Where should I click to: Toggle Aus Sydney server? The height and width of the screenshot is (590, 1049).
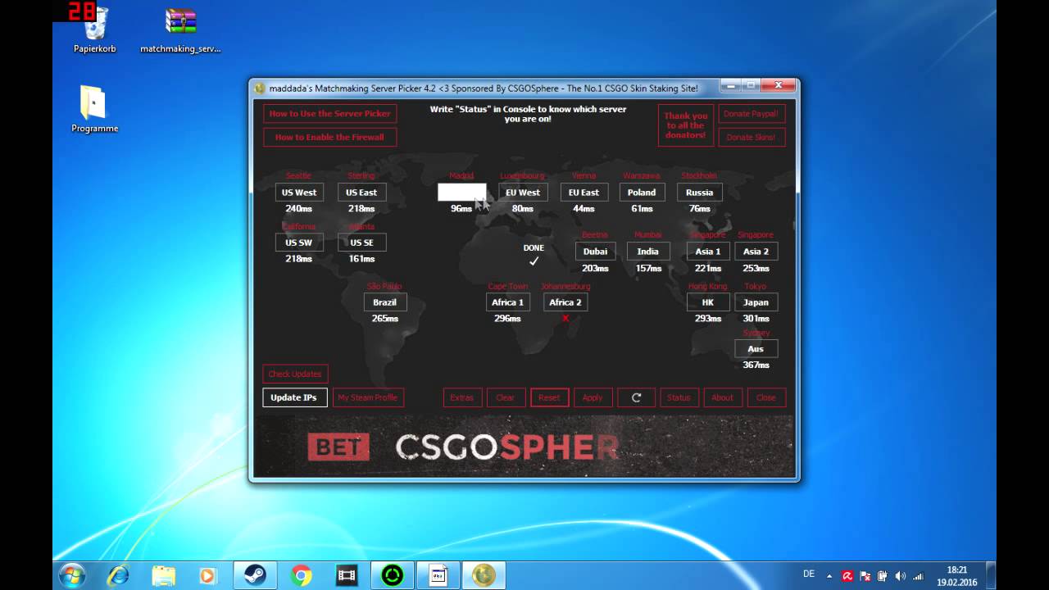(756, 349)
